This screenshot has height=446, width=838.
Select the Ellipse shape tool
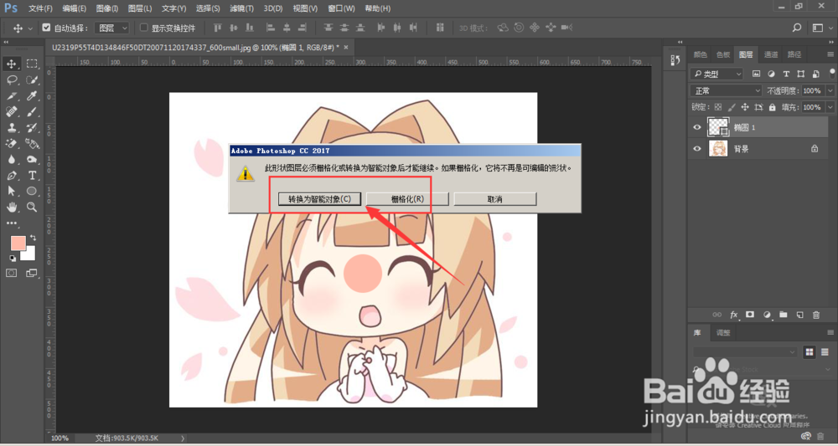pyautogui.click(x=32, y=191)
